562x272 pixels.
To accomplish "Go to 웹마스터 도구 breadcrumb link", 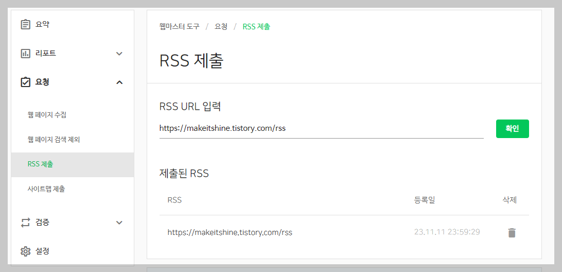I will [179, 27].
